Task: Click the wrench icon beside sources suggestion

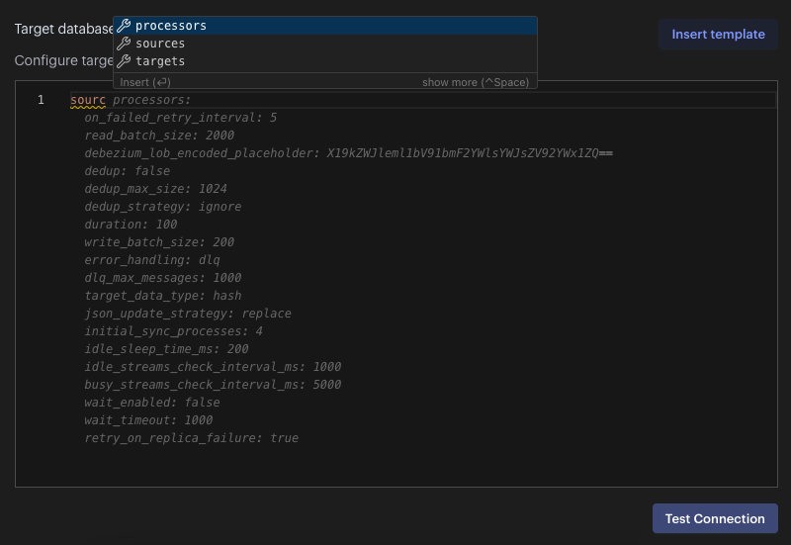Action: 124,44
